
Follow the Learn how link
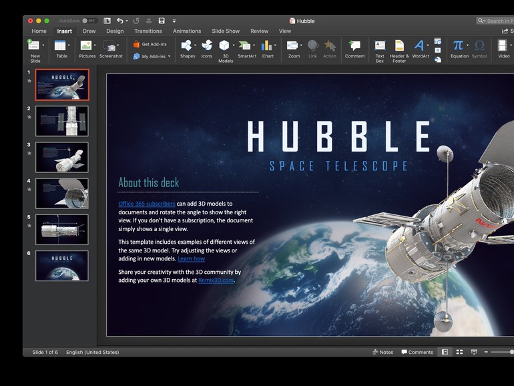[x=191, y=258]
